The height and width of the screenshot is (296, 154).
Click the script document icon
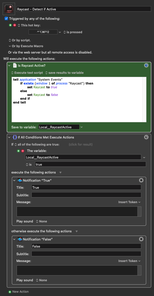[15, 65]
